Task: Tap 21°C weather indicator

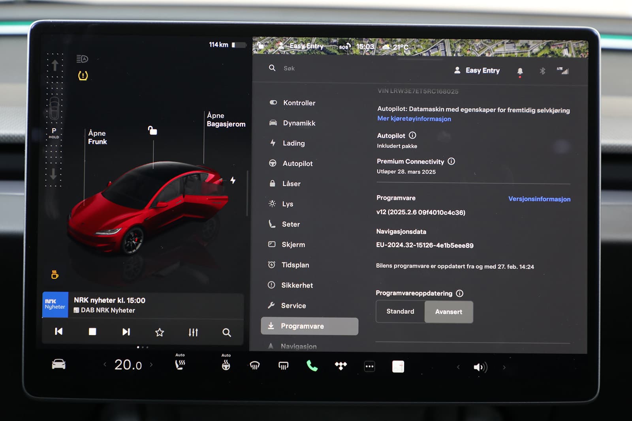Action: tap(396, 47)
